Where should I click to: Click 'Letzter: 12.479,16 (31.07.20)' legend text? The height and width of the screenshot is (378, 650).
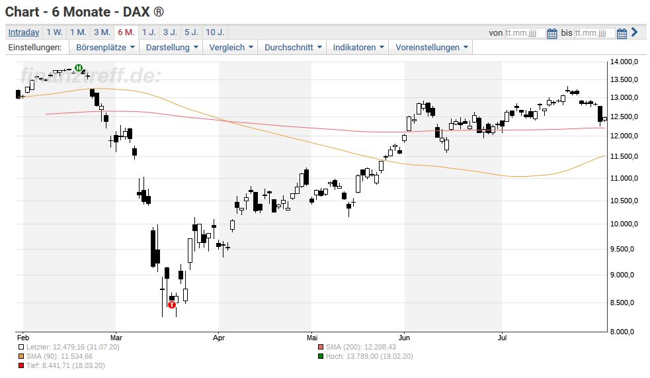(x=73, y=347)
